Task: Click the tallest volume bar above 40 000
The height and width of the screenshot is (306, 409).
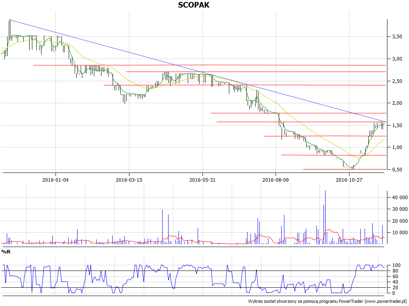Action: click(325, 217)
